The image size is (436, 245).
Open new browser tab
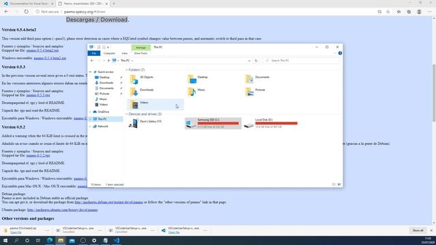tap(114, 4)
